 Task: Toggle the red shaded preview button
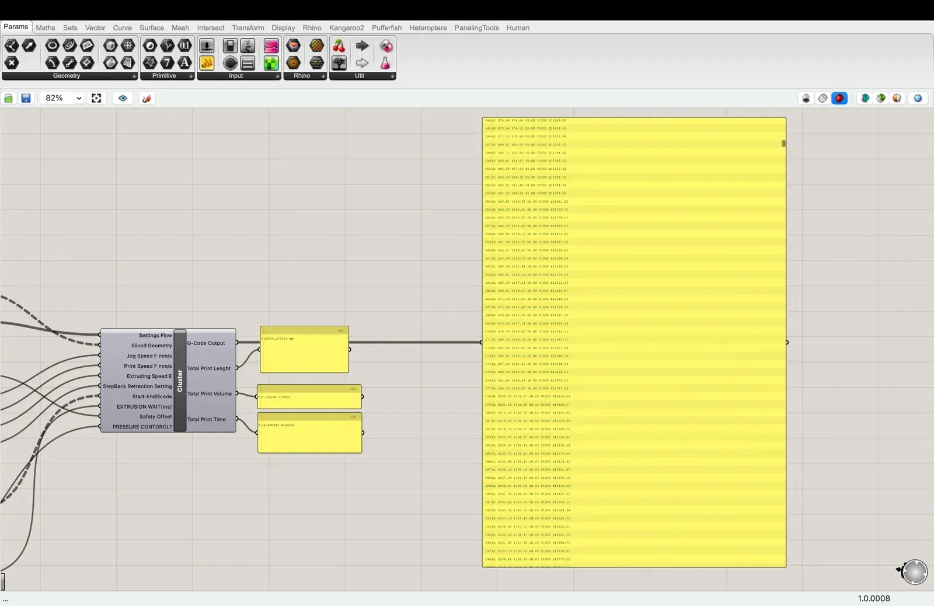click(839, 98)
